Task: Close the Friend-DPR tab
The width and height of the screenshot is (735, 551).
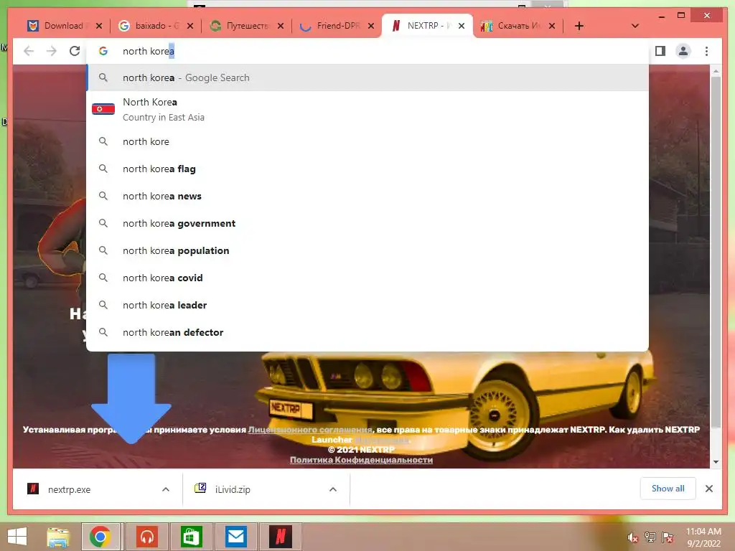Action: (371, 26)
